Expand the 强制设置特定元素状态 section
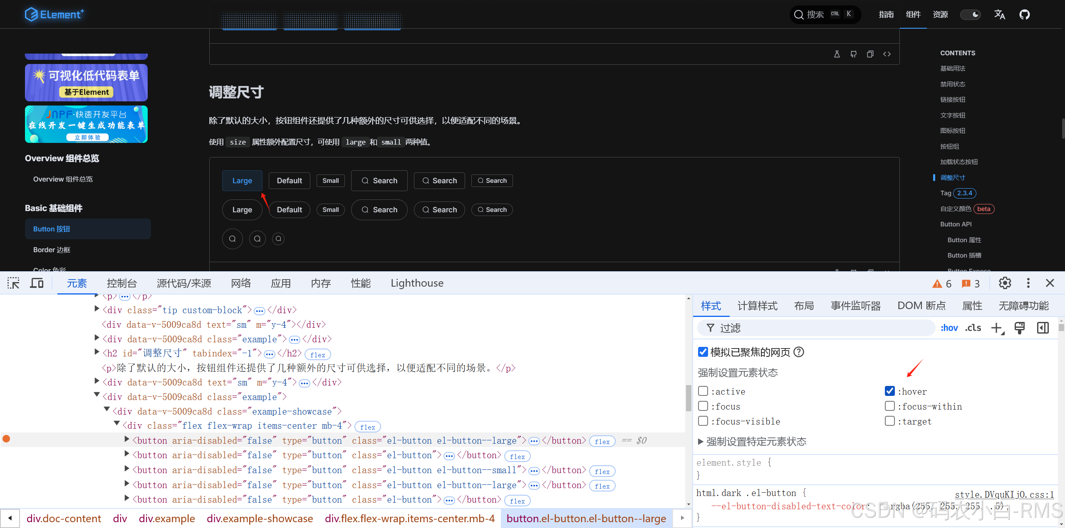Viewport: 1065px width, 528px height. pos(701,442)
